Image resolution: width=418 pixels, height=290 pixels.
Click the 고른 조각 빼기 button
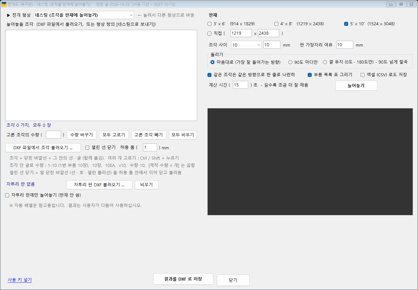click(149, 135)
